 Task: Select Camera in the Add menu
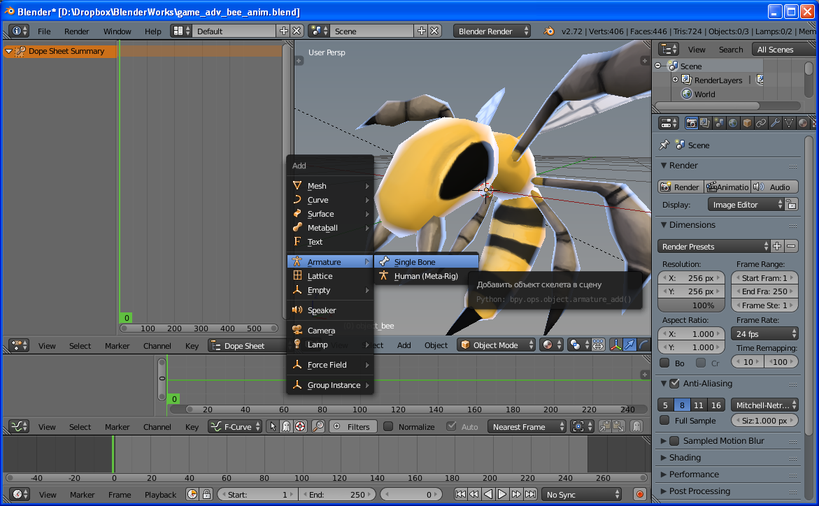pos(330,330)
